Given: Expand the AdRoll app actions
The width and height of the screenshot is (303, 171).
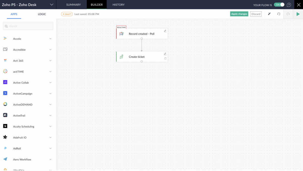Looking at the screenshot, I should [50, 148].
